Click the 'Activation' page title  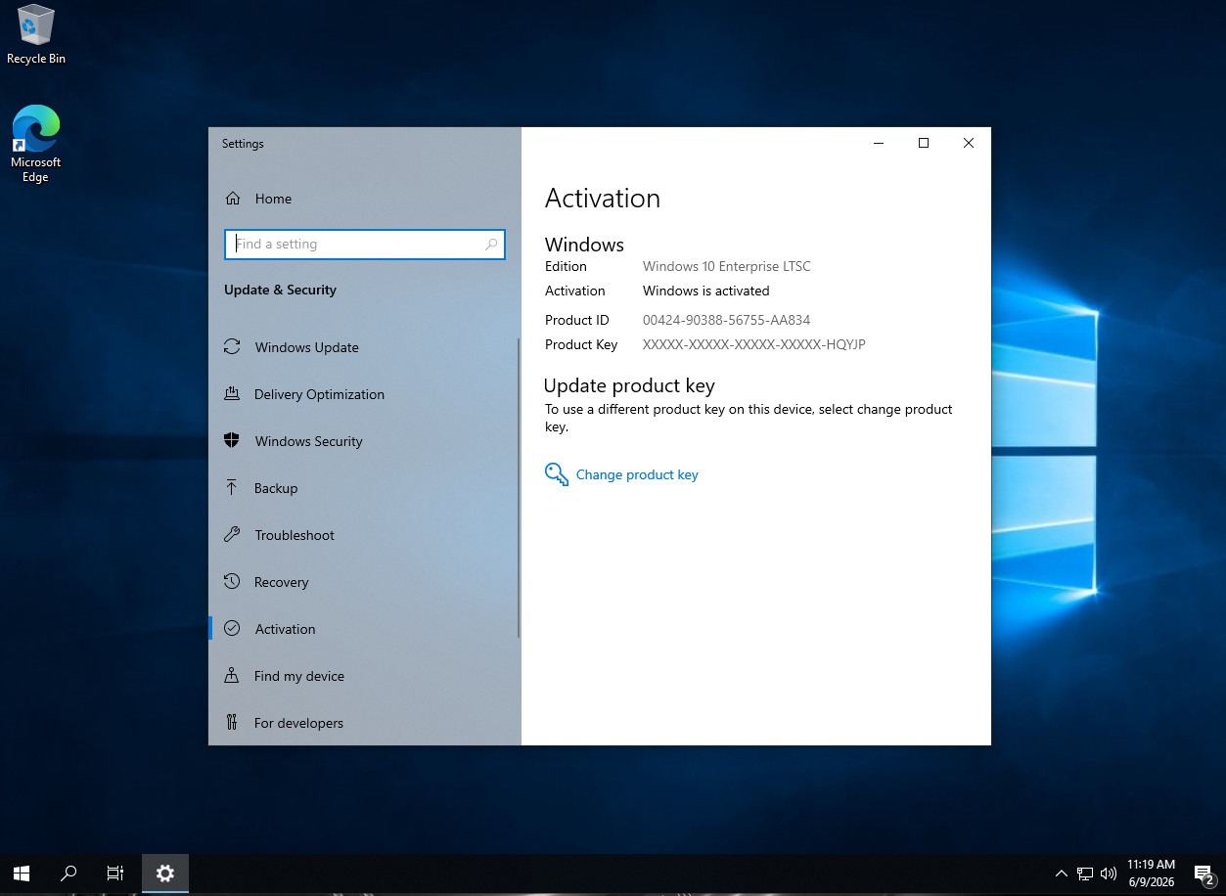603,199
